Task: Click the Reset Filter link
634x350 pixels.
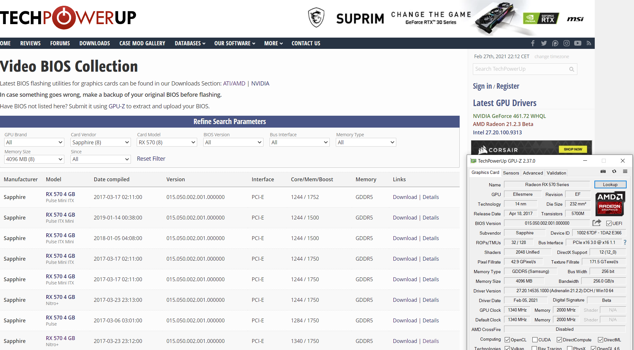Action: pyautogui.click(x=151, y=159)
